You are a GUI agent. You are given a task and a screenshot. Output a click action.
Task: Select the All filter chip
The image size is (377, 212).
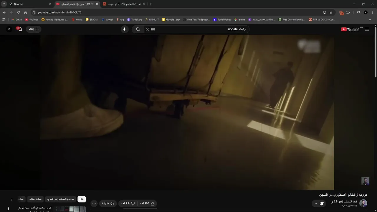click(82, 199)
